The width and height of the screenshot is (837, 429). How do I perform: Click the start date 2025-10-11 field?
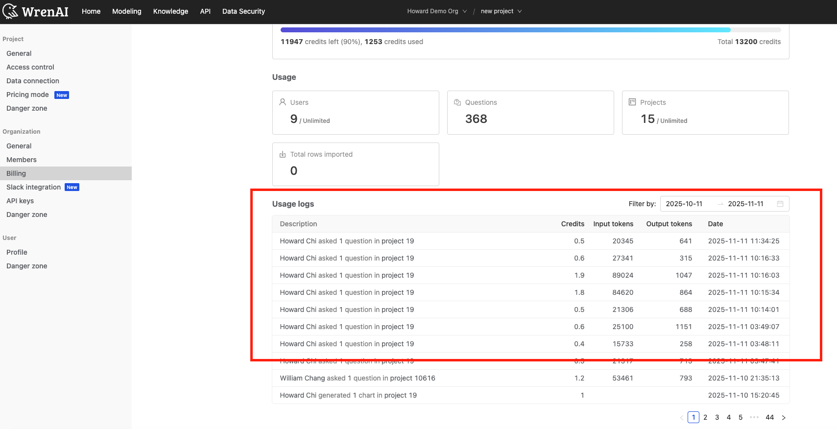point(684,204)
